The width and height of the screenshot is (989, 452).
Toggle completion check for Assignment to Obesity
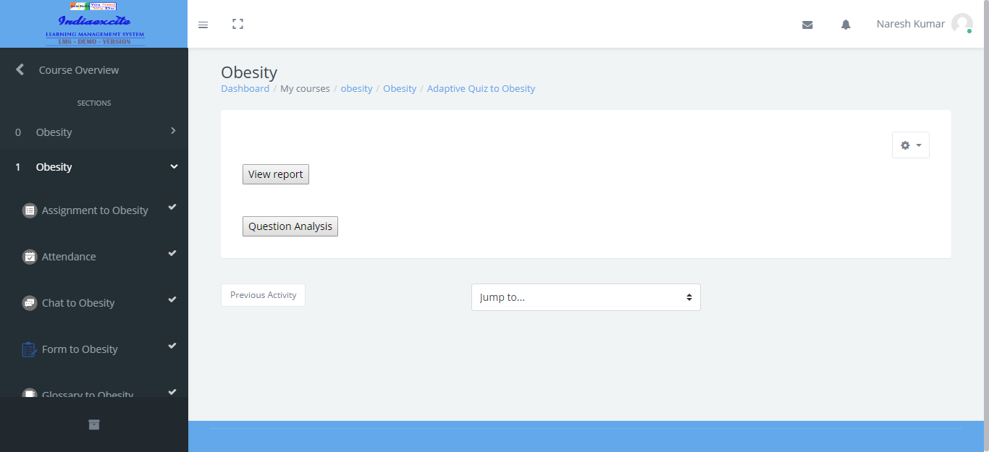click(x=172, y=208)
